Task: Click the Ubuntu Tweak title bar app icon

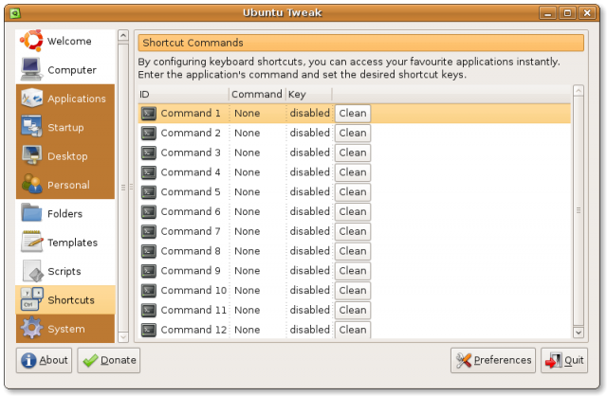Action: [x=15, y=13]
